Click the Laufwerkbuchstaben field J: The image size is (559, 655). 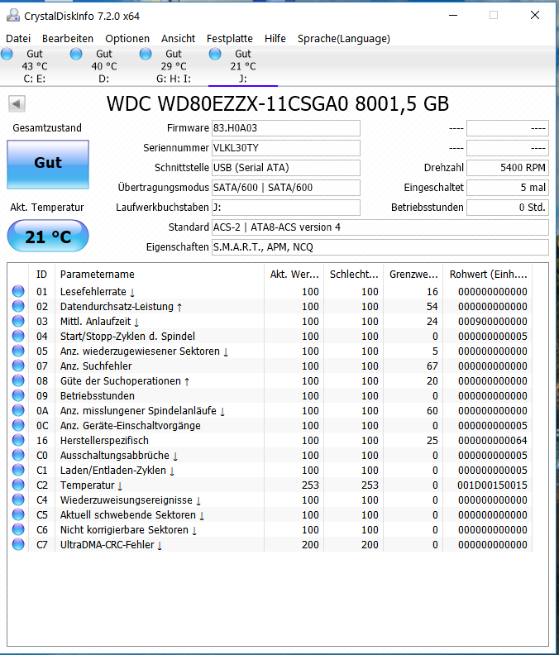pos(286,208)
